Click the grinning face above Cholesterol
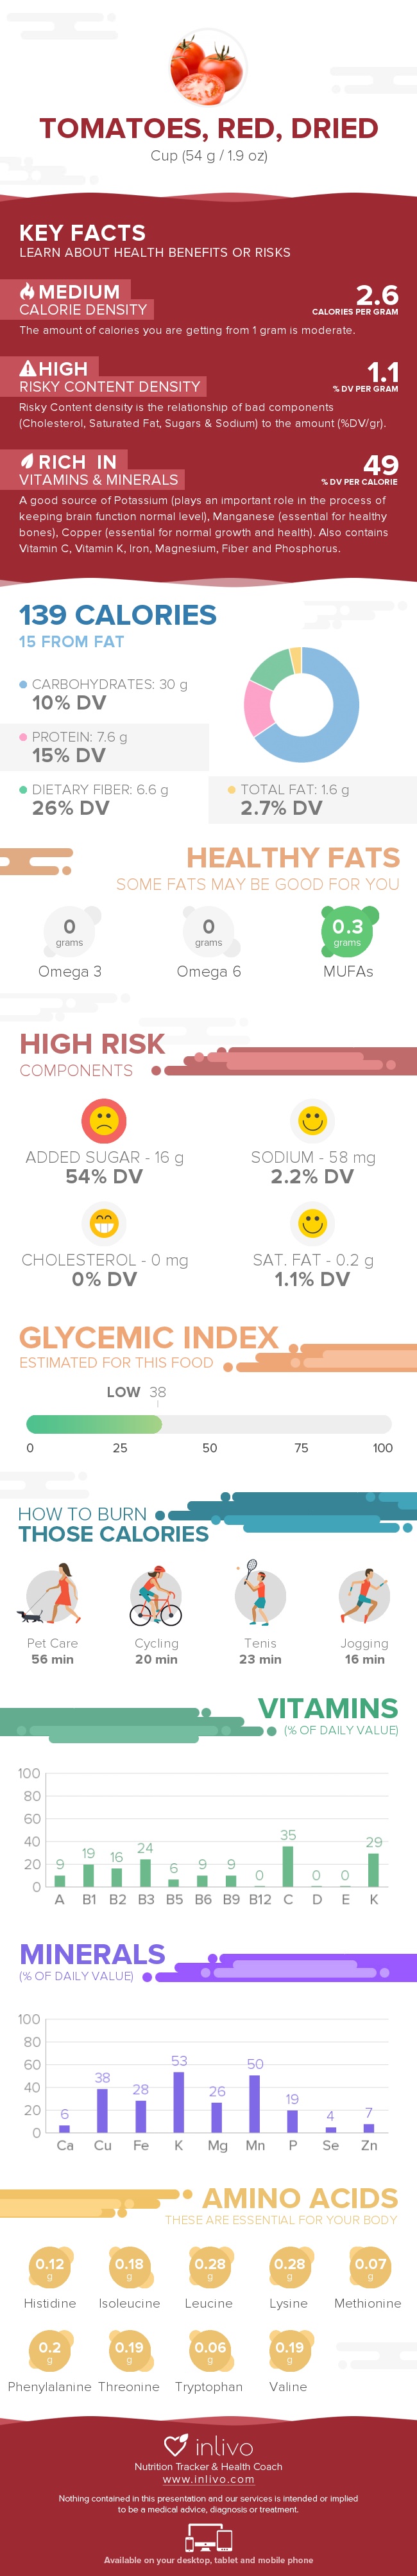The image size is (417, 2576). pyautogui.click(x=104, y=1222)
